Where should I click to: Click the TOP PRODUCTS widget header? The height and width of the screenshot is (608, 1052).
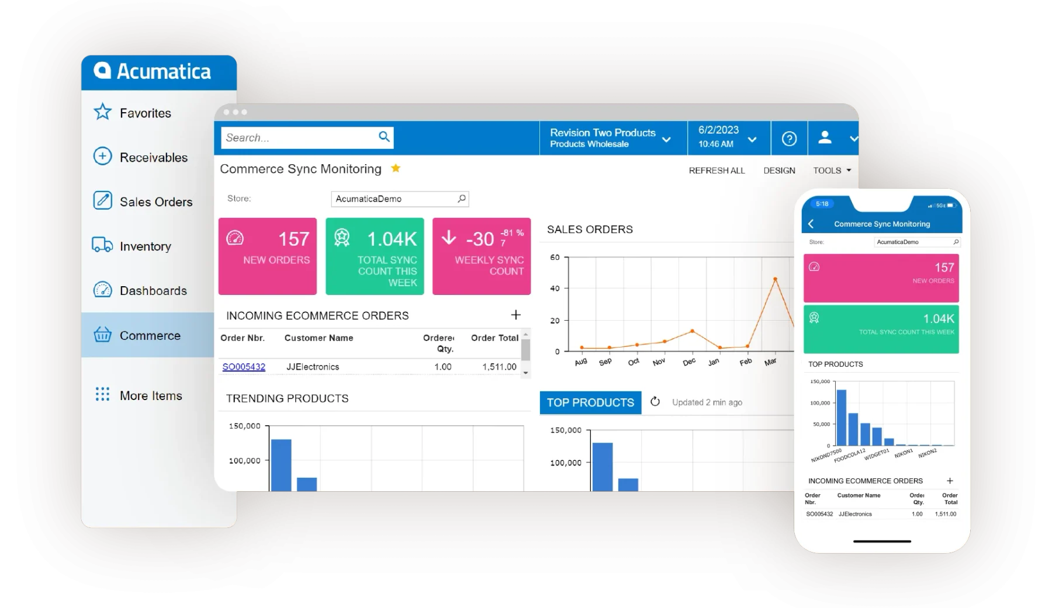click(x=590, y=402)
